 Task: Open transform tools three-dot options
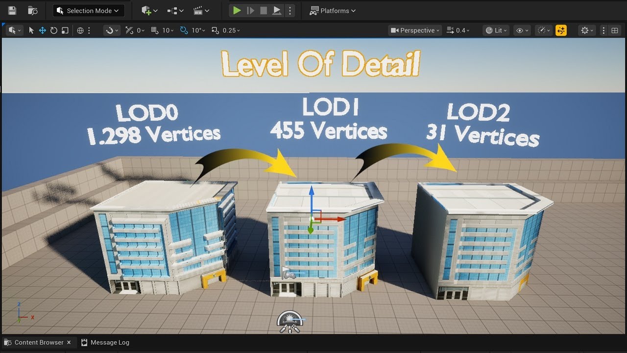tap(89, 30)
